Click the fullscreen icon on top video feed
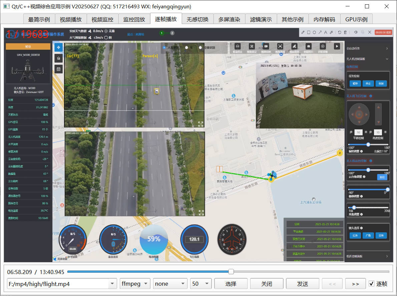 pyautogui.click(x=201, y=124)
